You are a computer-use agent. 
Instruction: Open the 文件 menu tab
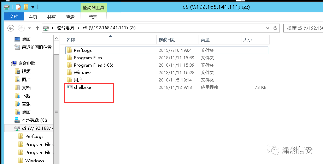tap(14, 17)
